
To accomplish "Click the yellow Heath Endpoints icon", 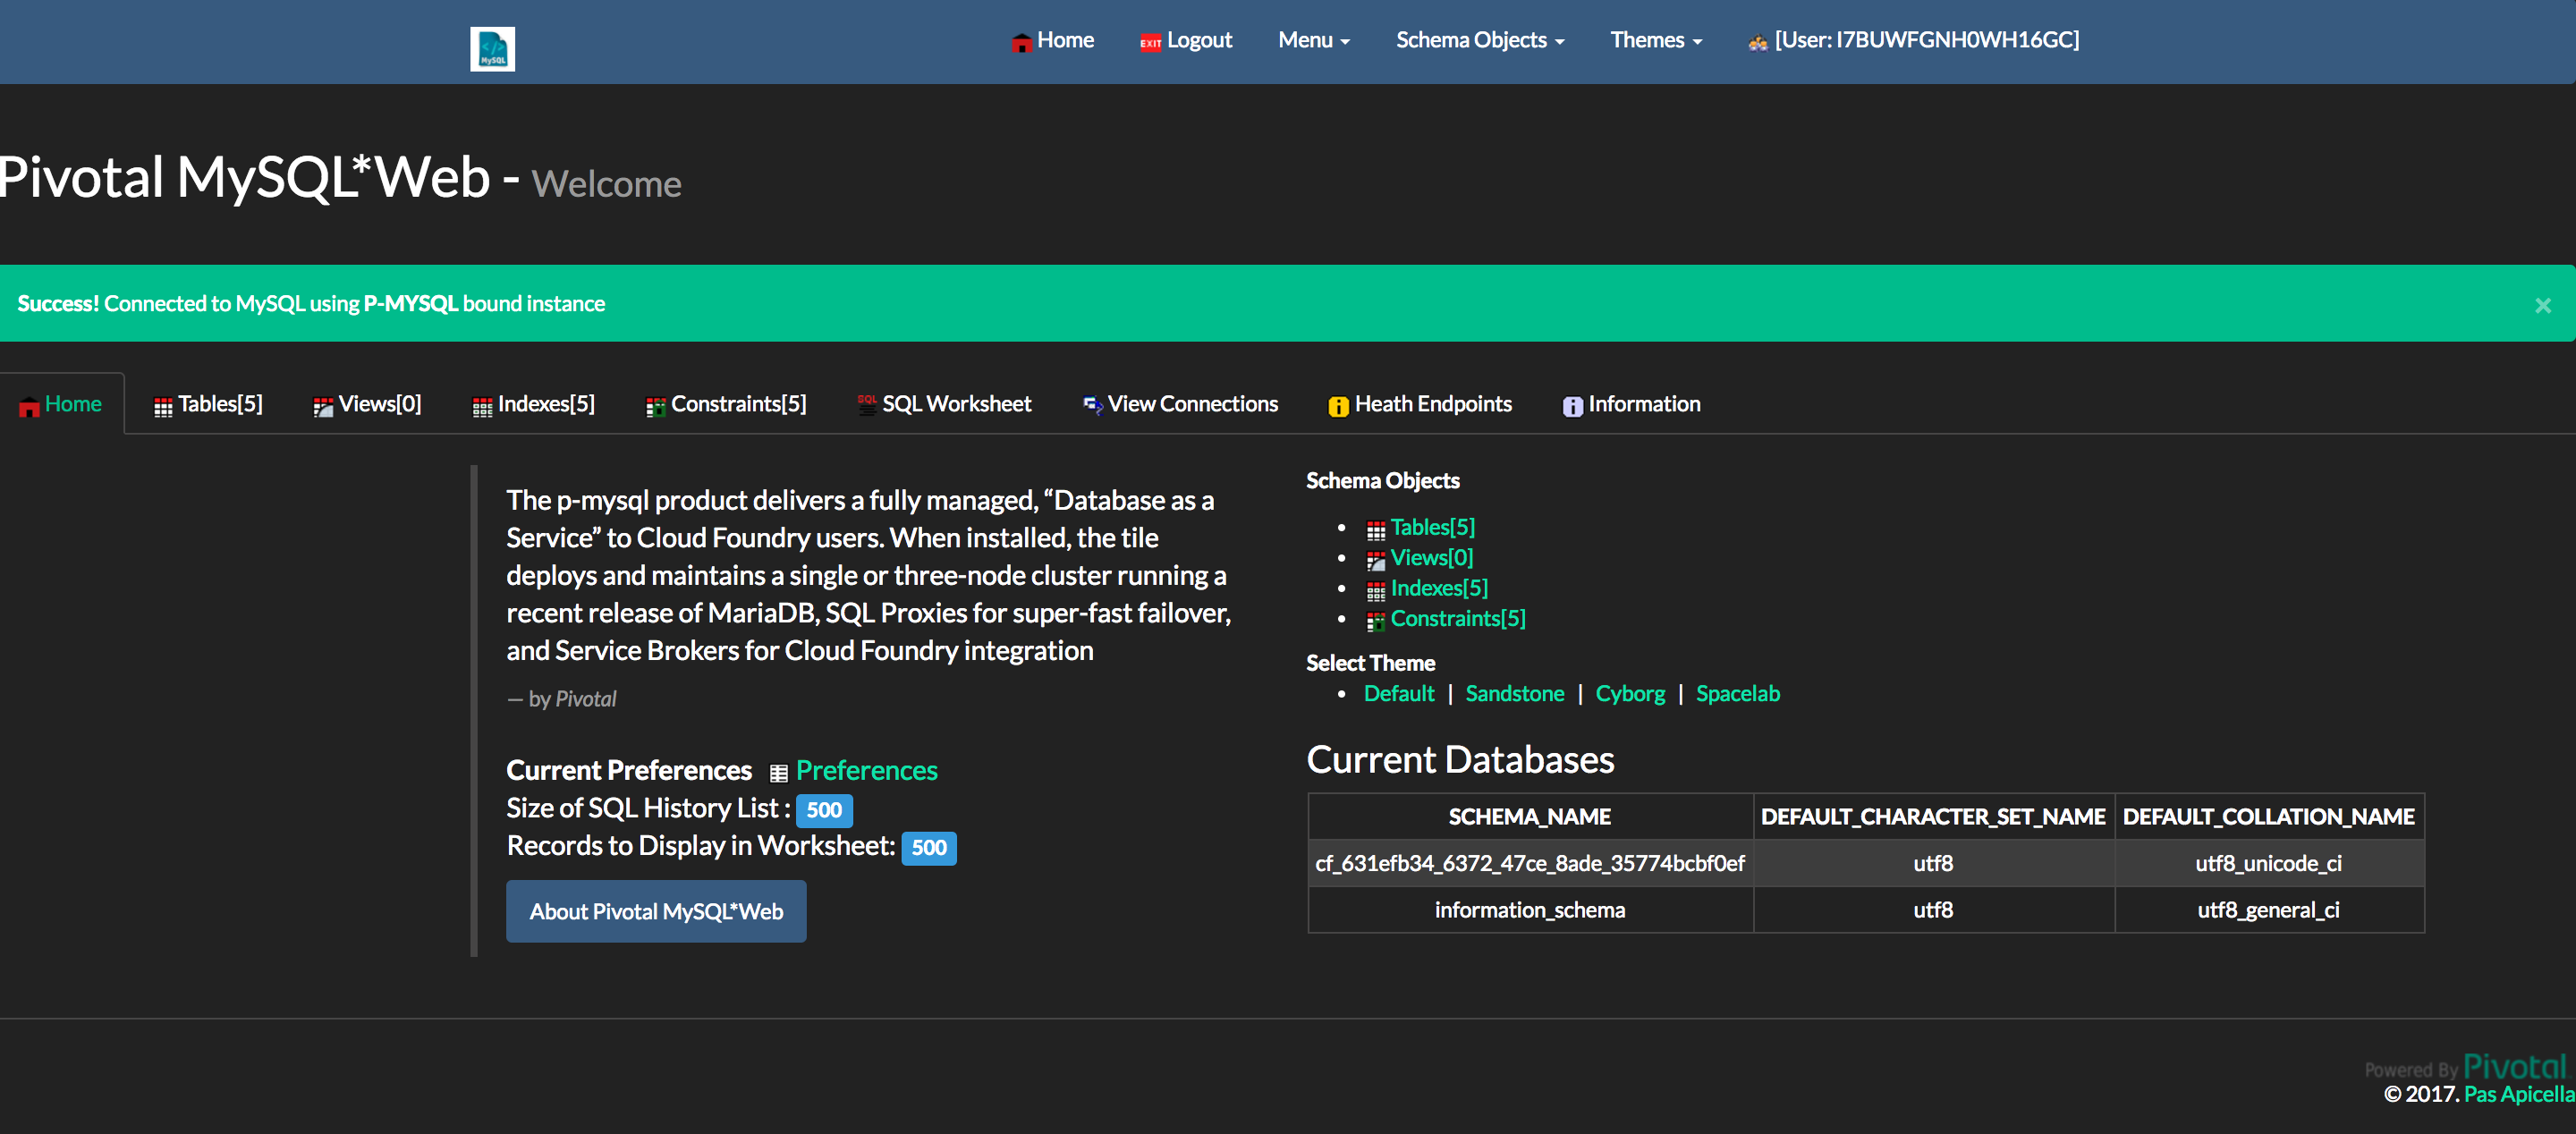I will click(x=1337, y=406).
